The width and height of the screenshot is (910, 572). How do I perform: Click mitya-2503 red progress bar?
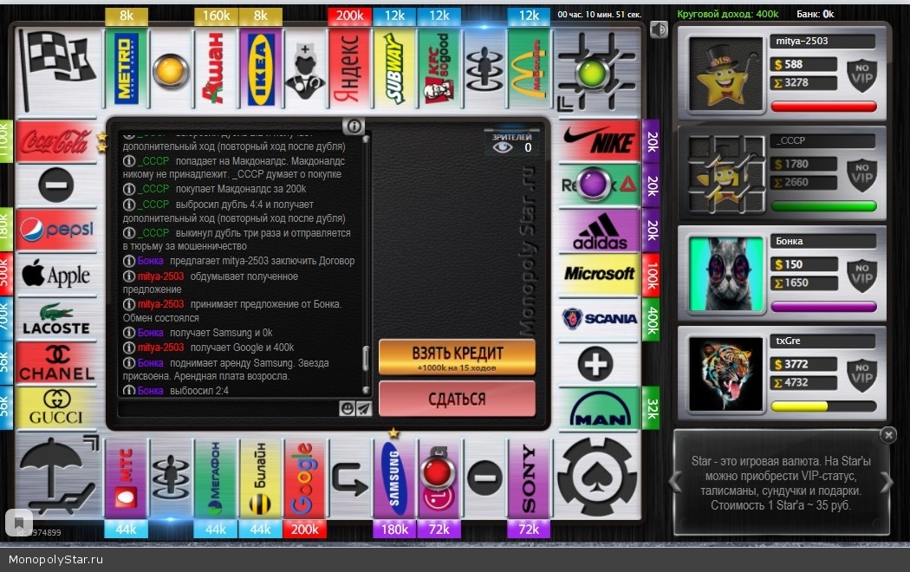(823, 106)
